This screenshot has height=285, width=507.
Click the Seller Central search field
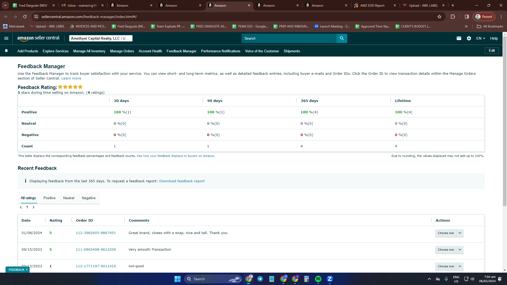pos(289,38)
